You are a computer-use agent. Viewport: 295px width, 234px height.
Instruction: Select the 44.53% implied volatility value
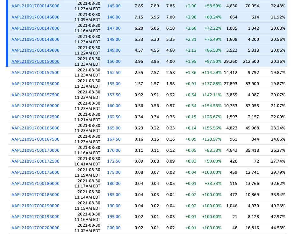click(x=278, y=228)
